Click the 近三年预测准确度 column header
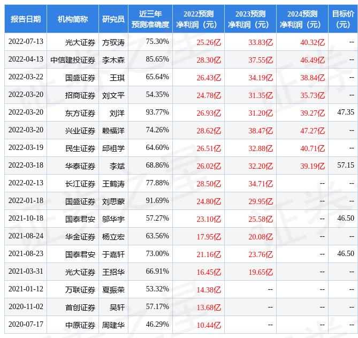The width and height of the screenshot is (358, 338). point(150,19)
